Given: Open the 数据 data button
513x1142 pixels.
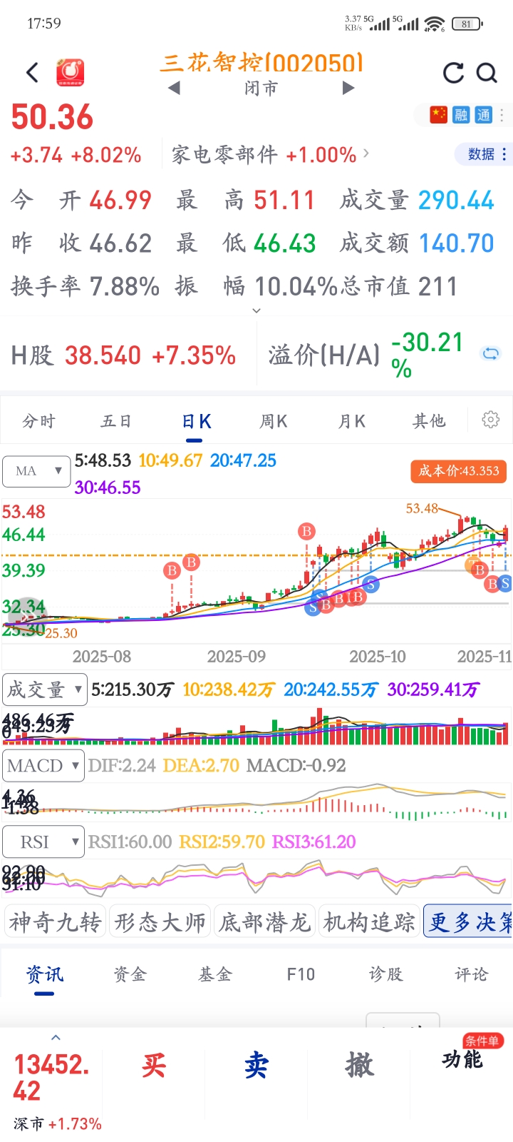Looking at the screenshot, I should click(x=486, y=154).
